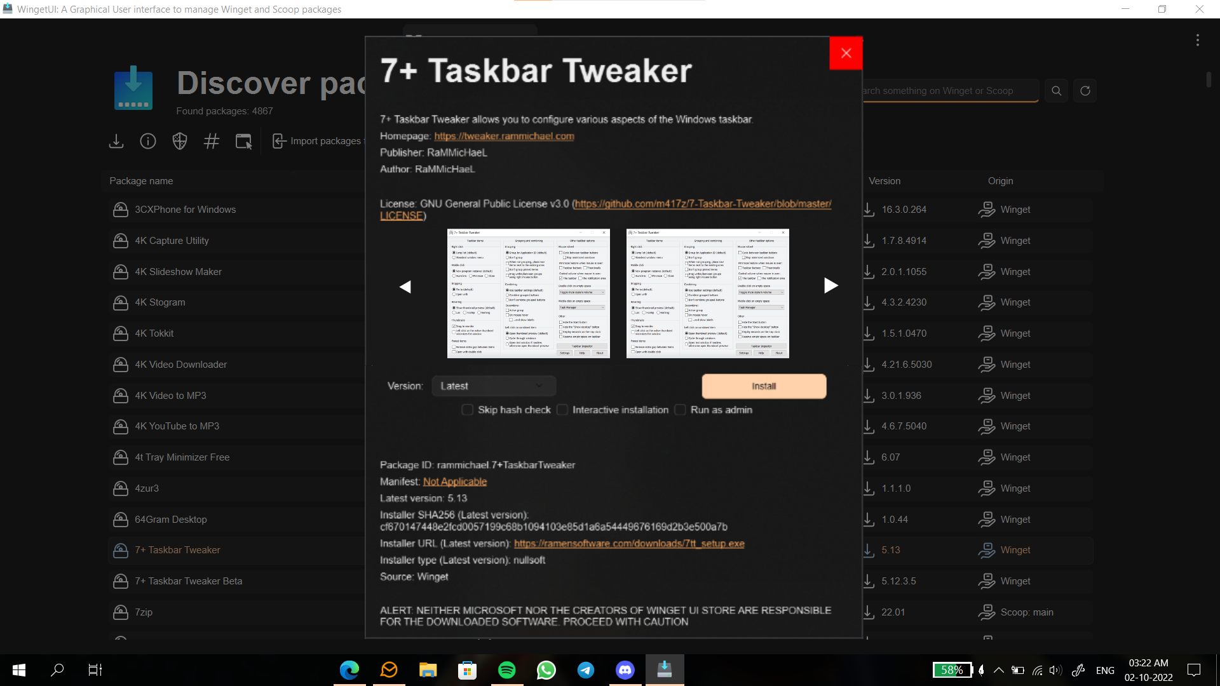Click the interactive installation toolbar icon
1220x686 pixels.
coord(243,141)
